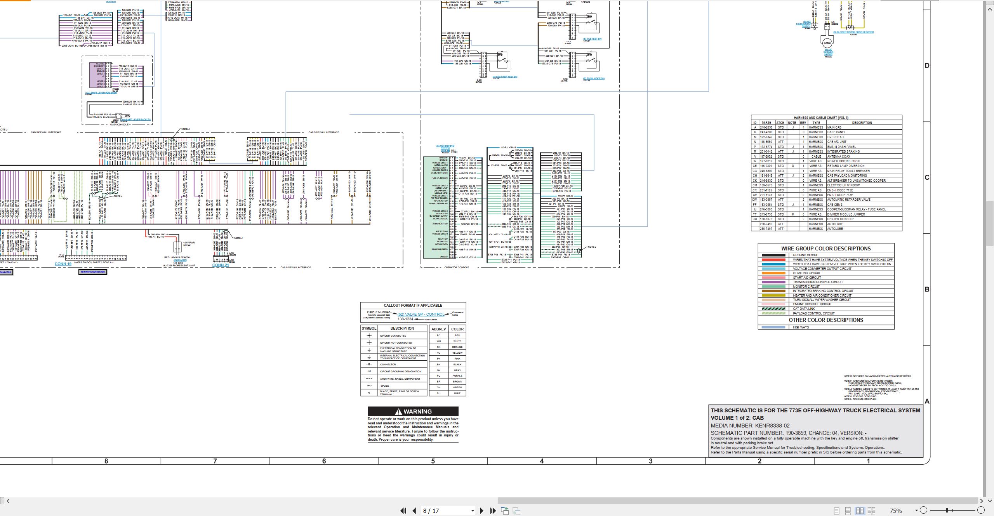Toggle the two-page facing view
This screenshot has height=516, width=994.
[860, 511]
